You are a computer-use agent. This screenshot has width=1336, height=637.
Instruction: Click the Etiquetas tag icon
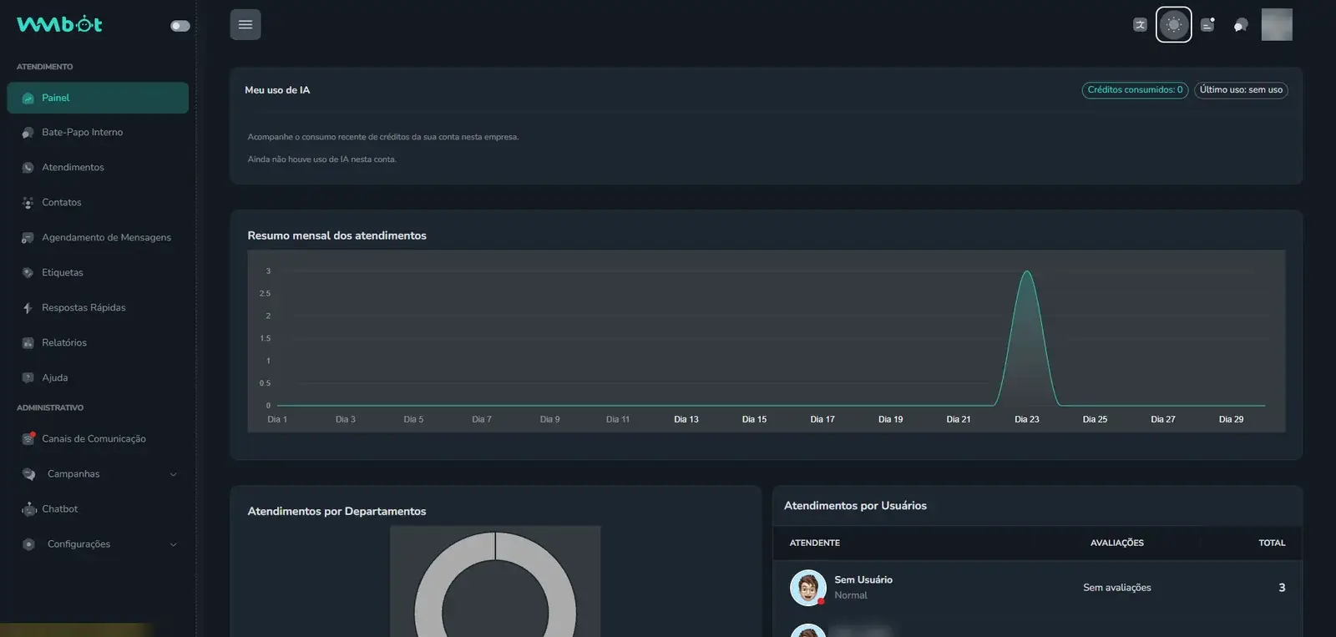[28, 273]
